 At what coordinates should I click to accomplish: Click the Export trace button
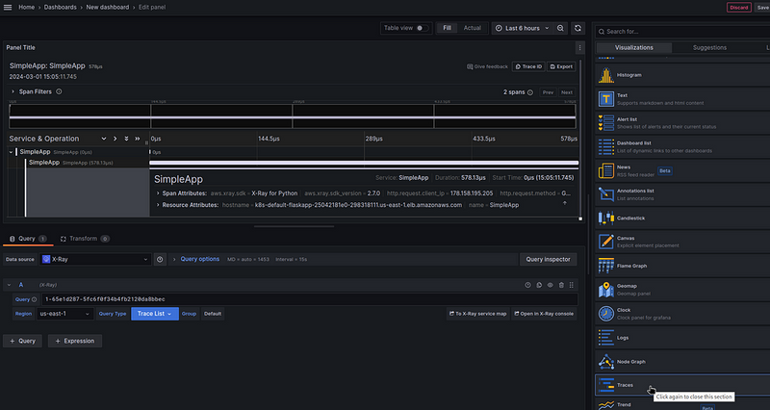tap(561, 66)
